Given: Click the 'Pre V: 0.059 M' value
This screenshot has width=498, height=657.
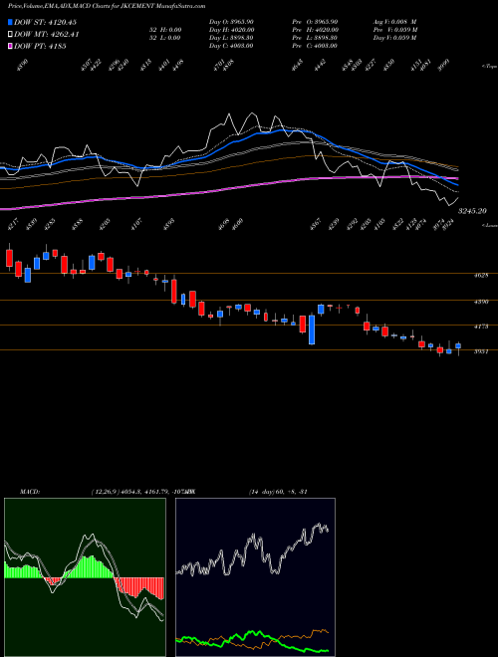Looking at the screenshot, I should click(x=395, y=30).
